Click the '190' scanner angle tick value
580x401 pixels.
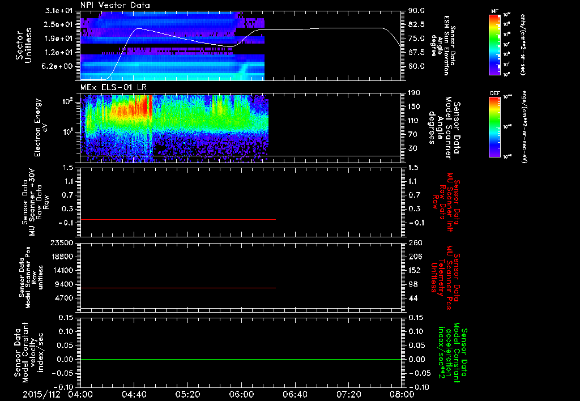coord(414,93)
